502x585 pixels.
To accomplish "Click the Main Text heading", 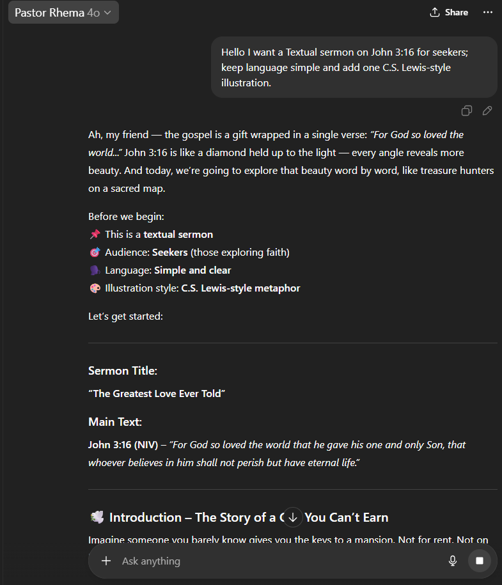I will coord(115,422).
